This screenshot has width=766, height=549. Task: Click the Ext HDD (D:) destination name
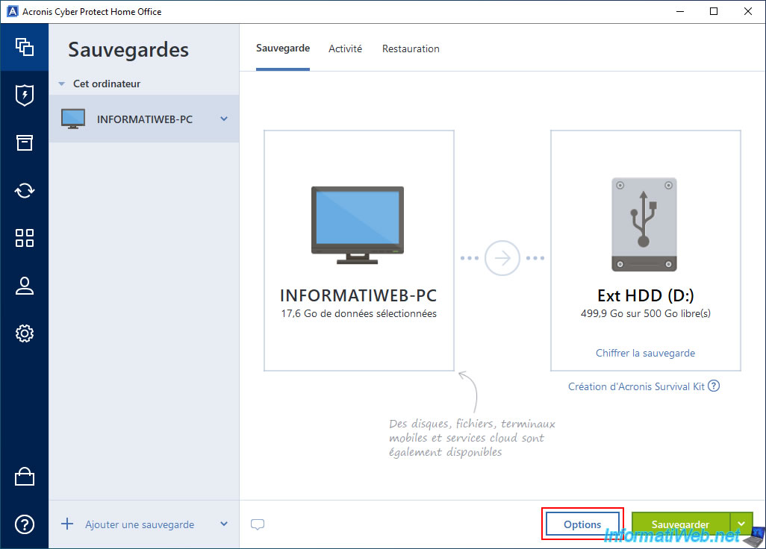point(646,295)
